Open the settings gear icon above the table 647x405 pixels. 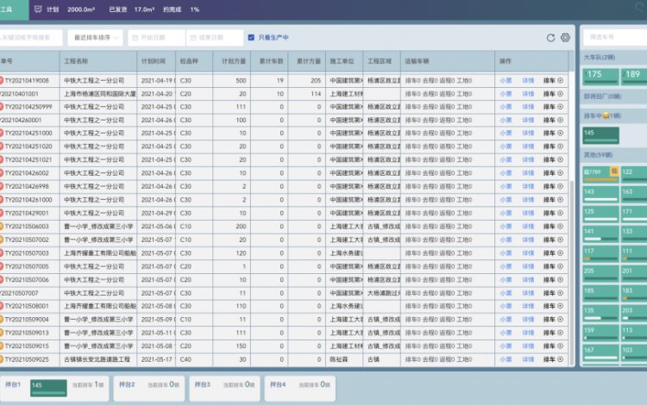pos(565,38)
